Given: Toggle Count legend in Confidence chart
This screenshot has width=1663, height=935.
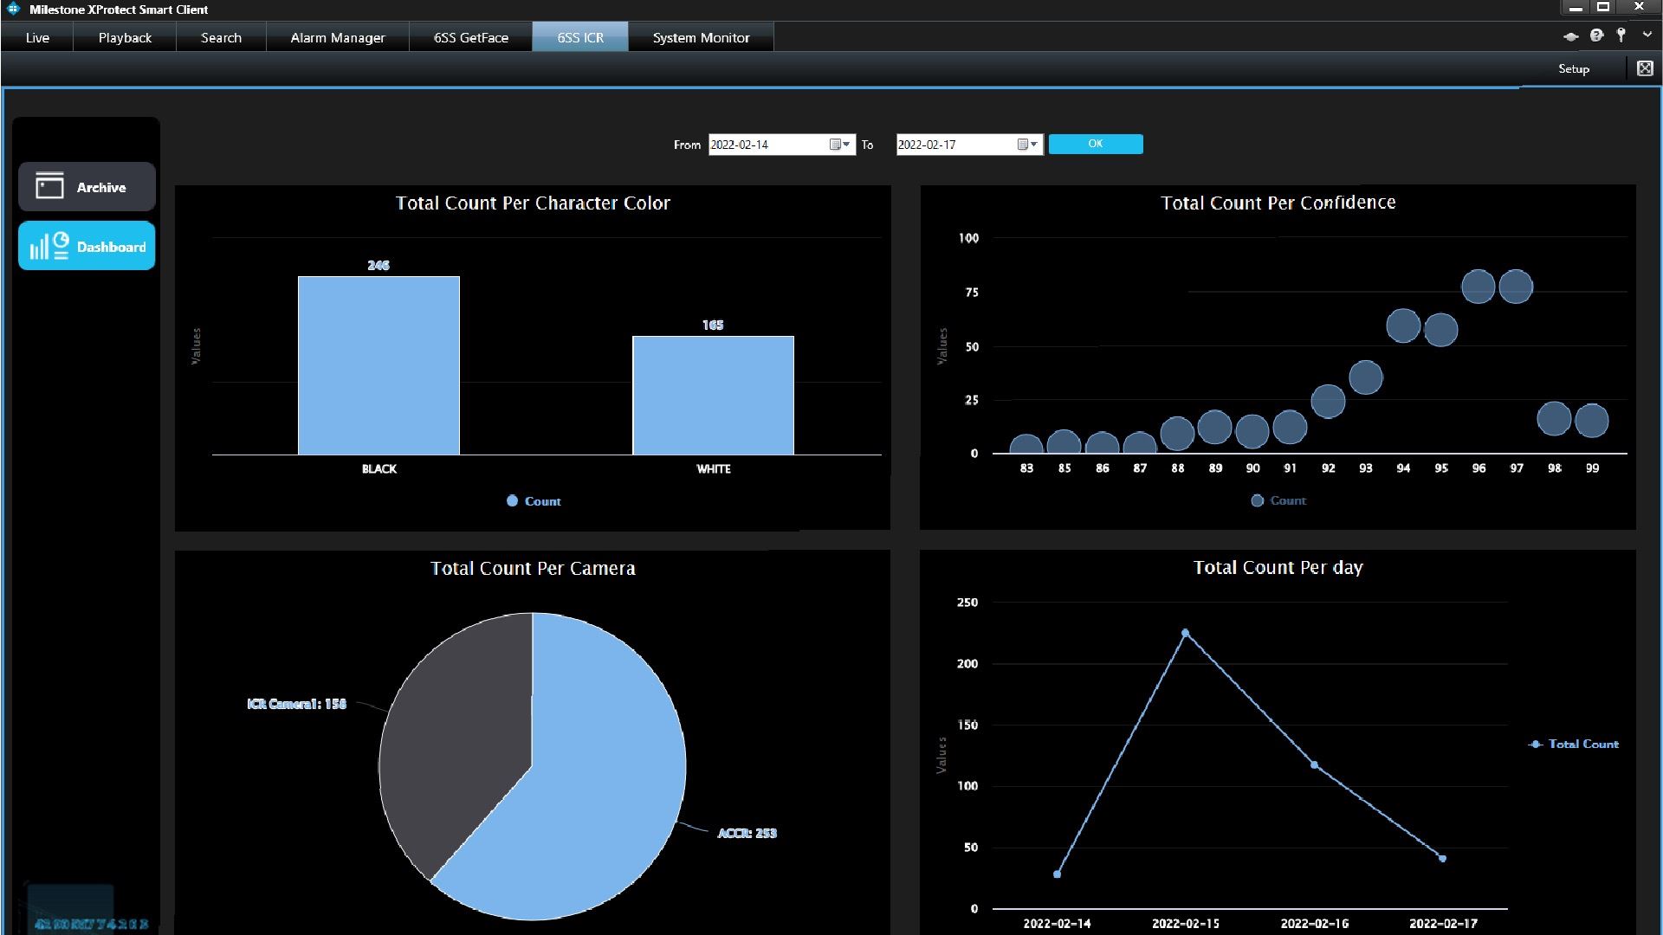Looking at the screenshot, I should click(1278, 500).
